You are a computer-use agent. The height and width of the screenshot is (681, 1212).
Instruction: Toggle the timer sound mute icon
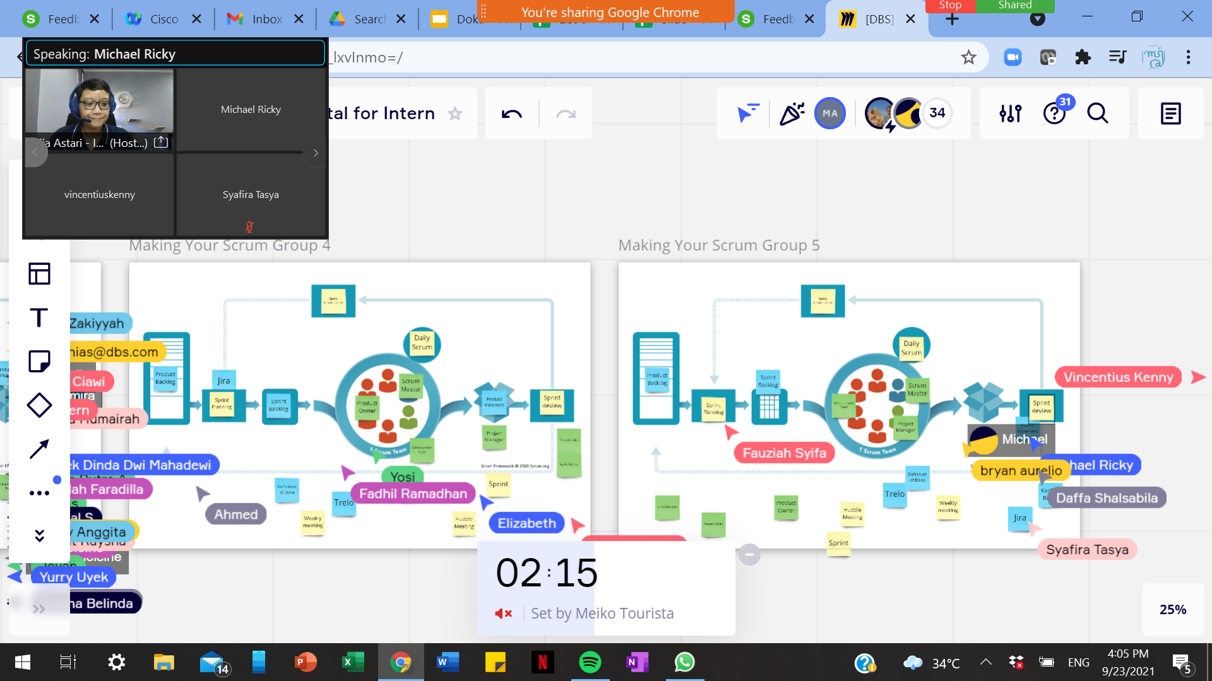click(x=503, y=614)
